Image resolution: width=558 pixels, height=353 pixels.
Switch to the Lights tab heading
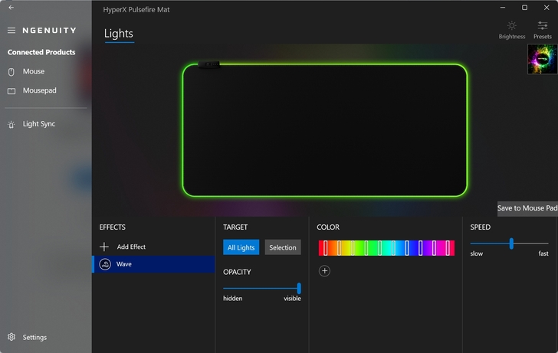pos(119,34)
